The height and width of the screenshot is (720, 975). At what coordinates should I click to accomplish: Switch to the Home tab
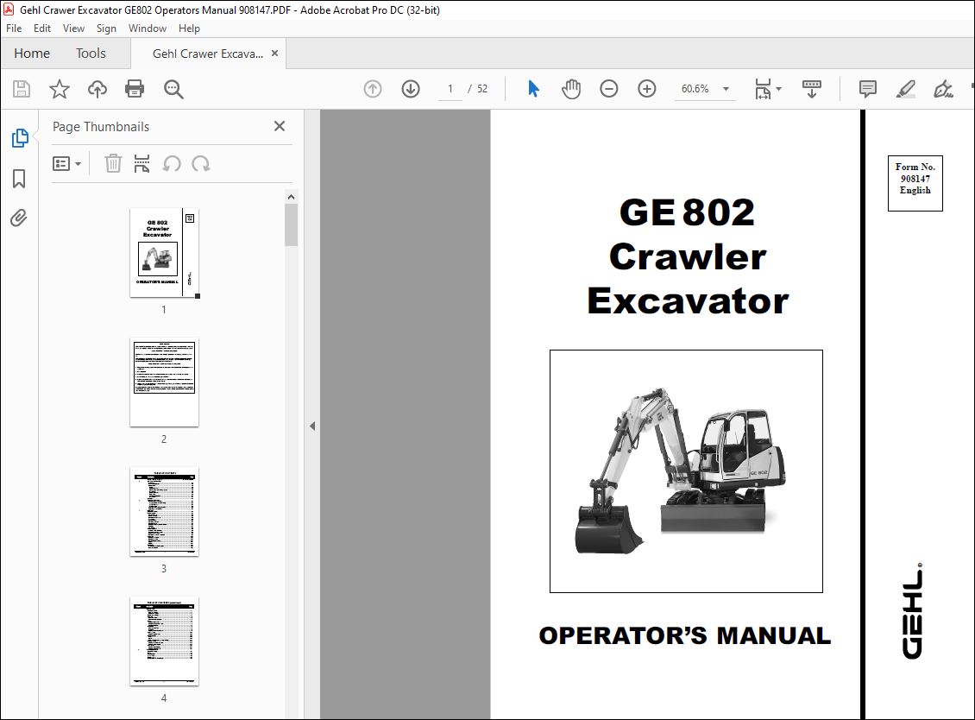32,54
